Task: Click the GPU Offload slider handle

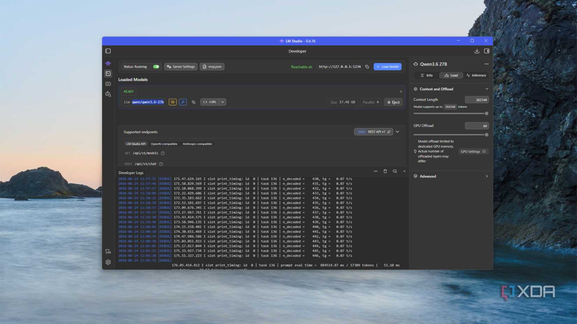Action: pos(486,135)
